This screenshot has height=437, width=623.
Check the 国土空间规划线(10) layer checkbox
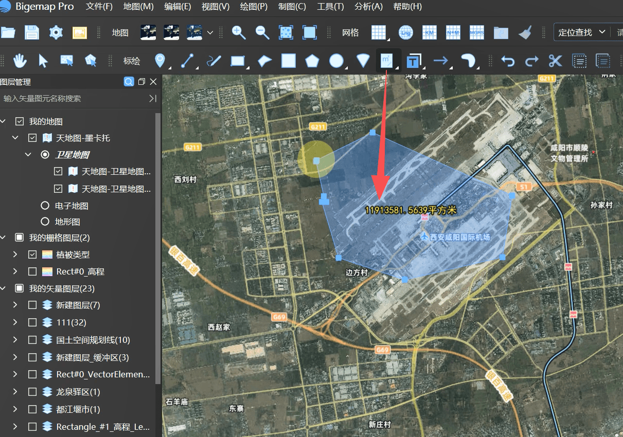click(32, 340)
